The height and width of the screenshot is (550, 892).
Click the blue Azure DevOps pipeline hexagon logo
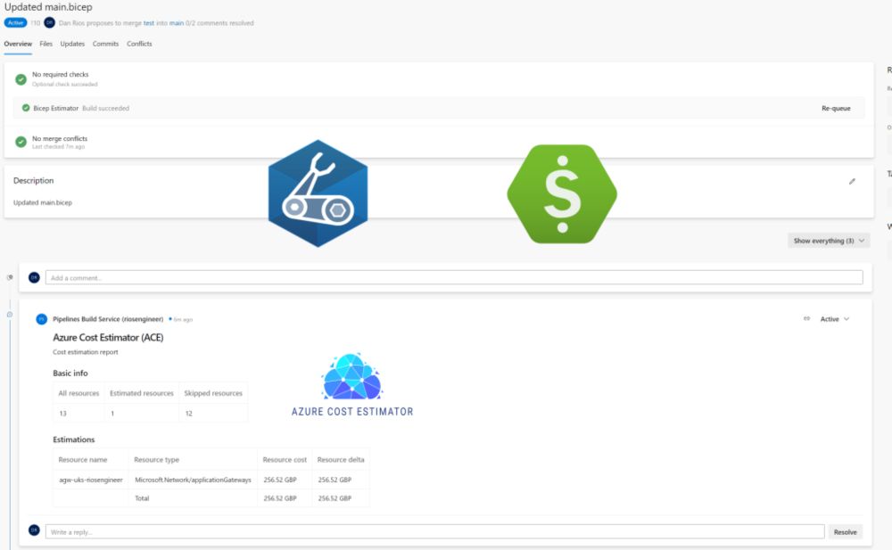pyautogui.click(x=318, y=193)
